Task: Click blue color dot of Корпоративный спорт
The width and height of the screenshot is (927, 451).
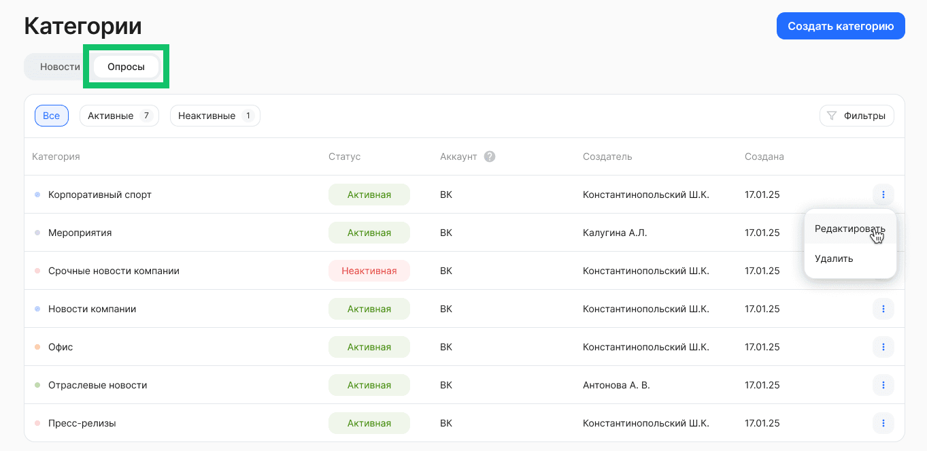Action: (37, 195)
